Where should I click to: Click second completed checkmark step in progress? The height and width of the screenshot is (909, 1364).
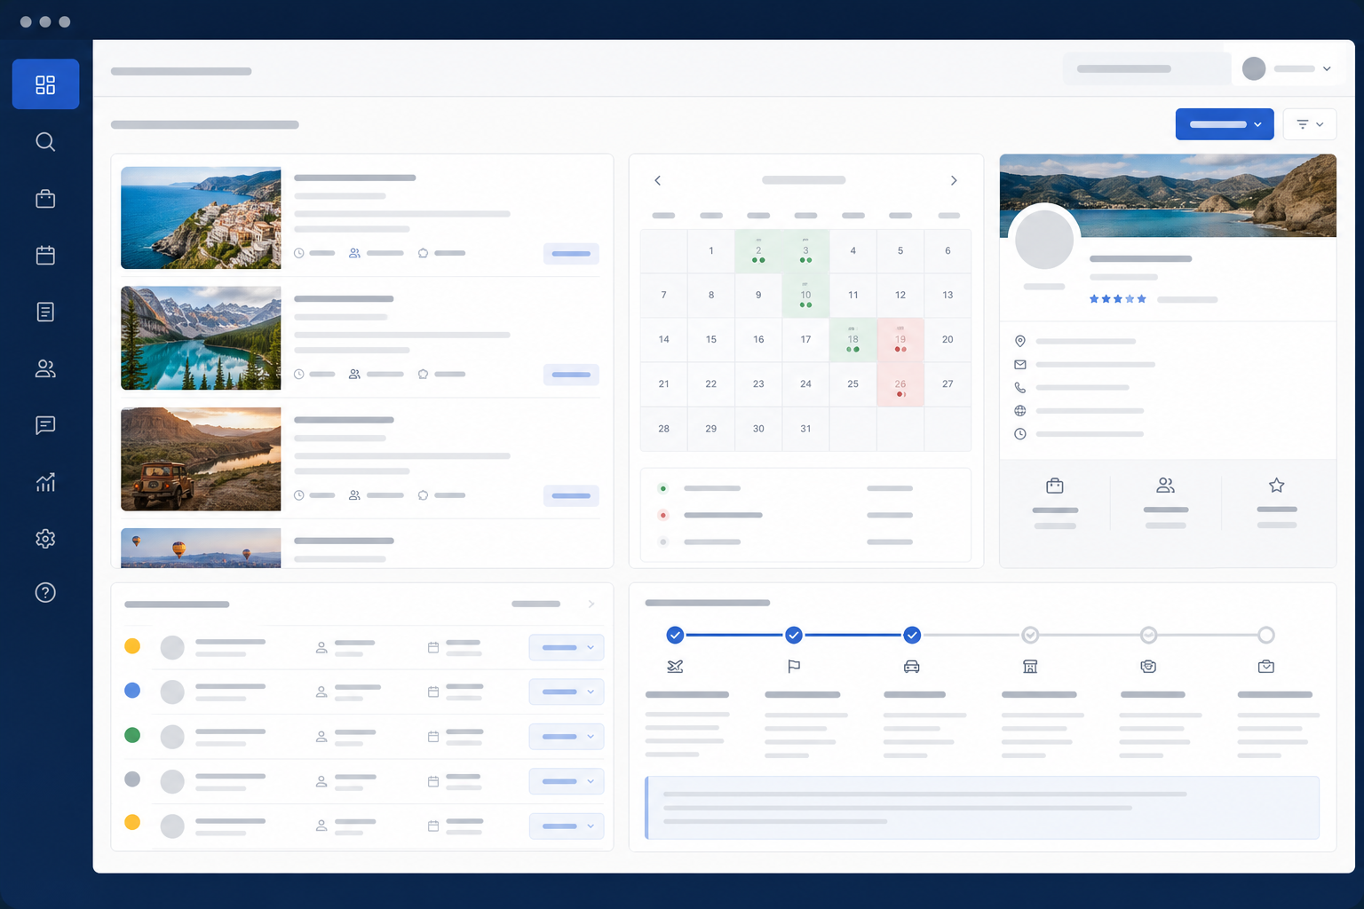click(x=794, y=635)
